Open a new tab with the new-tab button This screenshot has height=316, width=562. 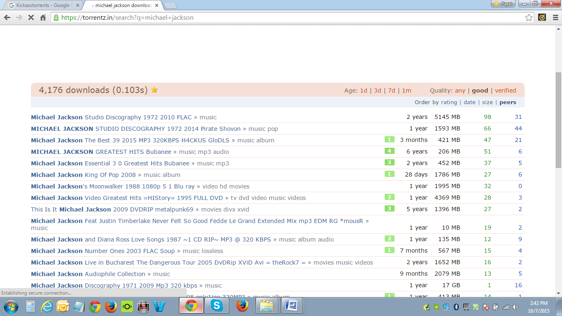[x=170, y=5]
